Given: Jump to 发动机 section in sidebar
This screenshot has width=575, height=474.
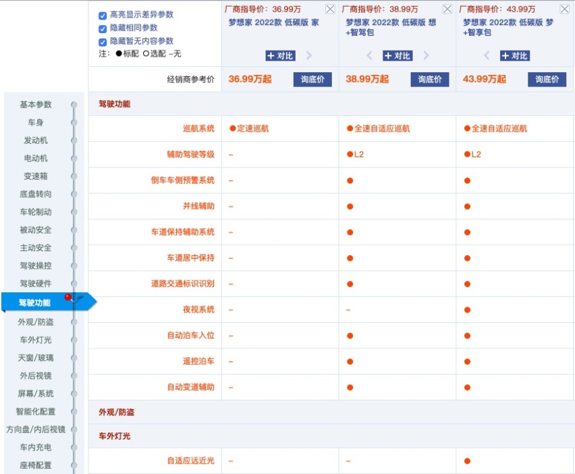Looking at the screenshot, I should 36,140.
